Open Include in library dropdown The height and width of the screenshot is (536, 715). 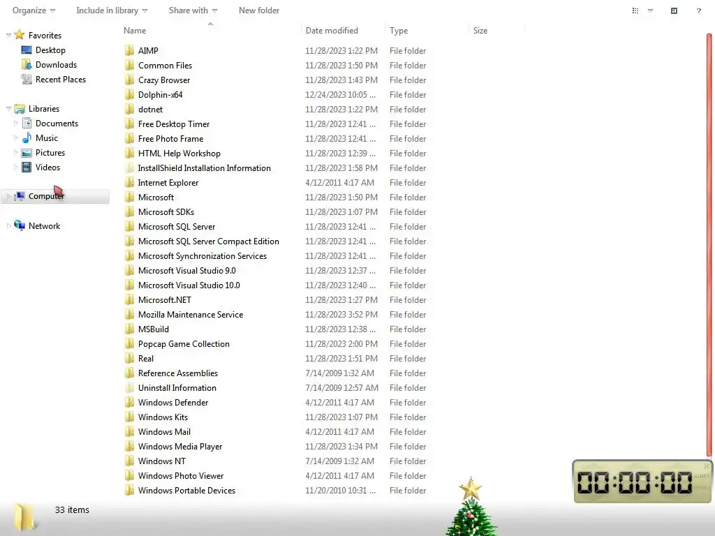(112, 10)
